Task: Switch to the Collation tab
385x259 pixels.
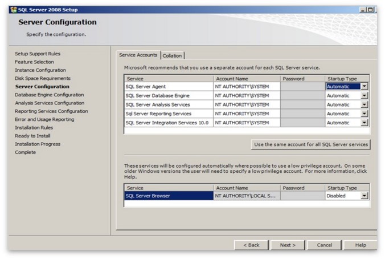Action: click(172, 55)
